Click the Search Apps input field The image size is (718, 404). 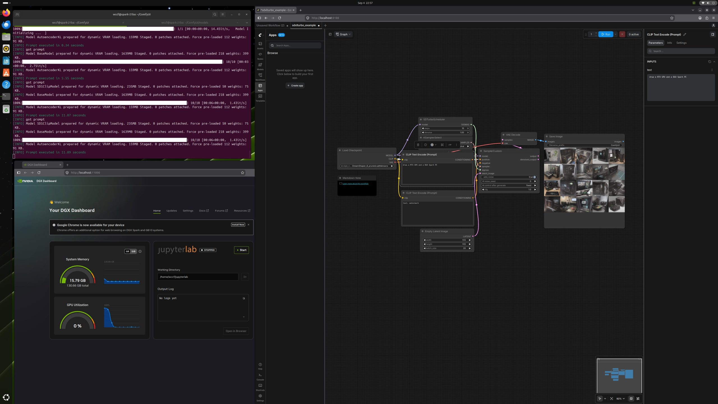tap(295, 45)
